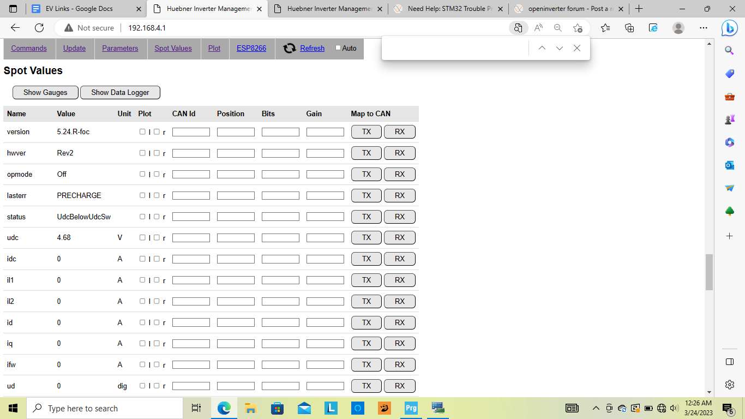Open File Explorer from the taskbar
Viewport: 745px width, 419px height.
click(x=250, y=408)
